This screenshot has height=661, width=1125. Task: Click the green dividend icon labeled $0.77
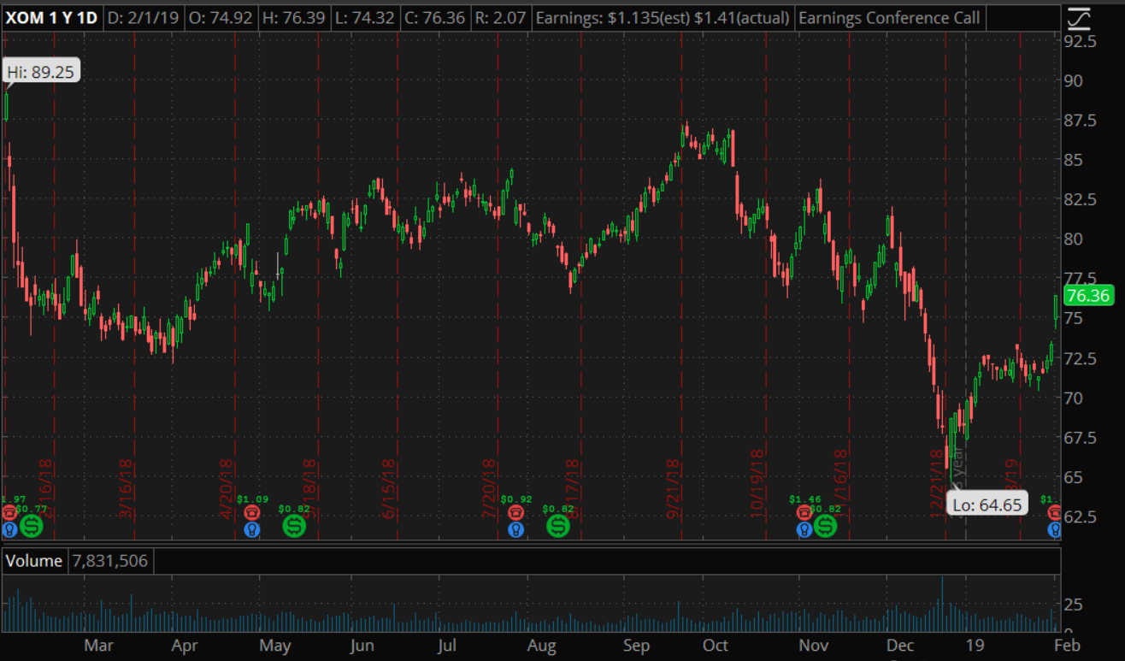coord(31,526)
